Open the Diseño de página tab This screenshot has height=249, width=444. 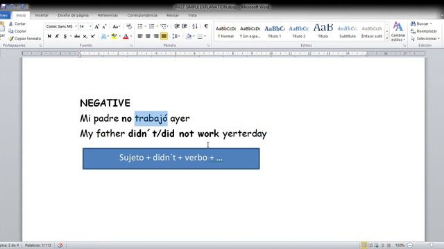pyautogui.click(x=73, y=15)
